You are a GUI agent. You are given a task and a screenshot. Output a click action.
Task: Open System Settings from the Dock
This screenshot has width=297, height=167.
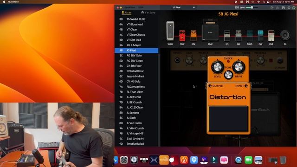[124, 160]
